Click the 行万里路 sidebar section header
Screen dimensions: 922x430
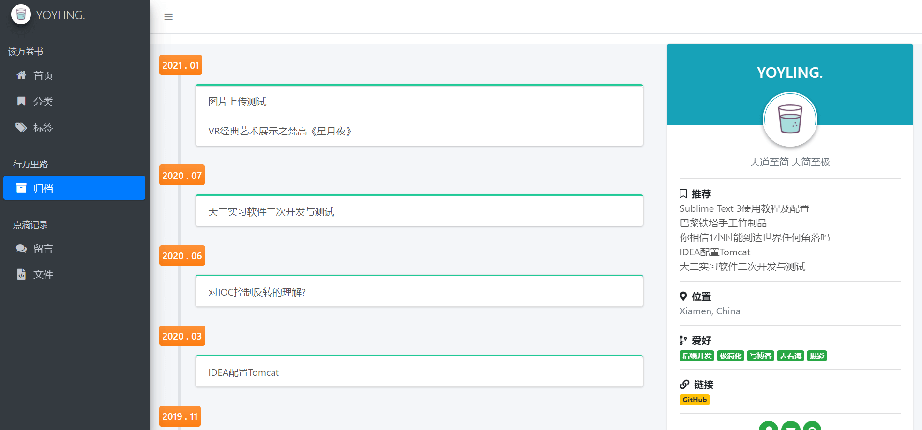click(30, 164)
